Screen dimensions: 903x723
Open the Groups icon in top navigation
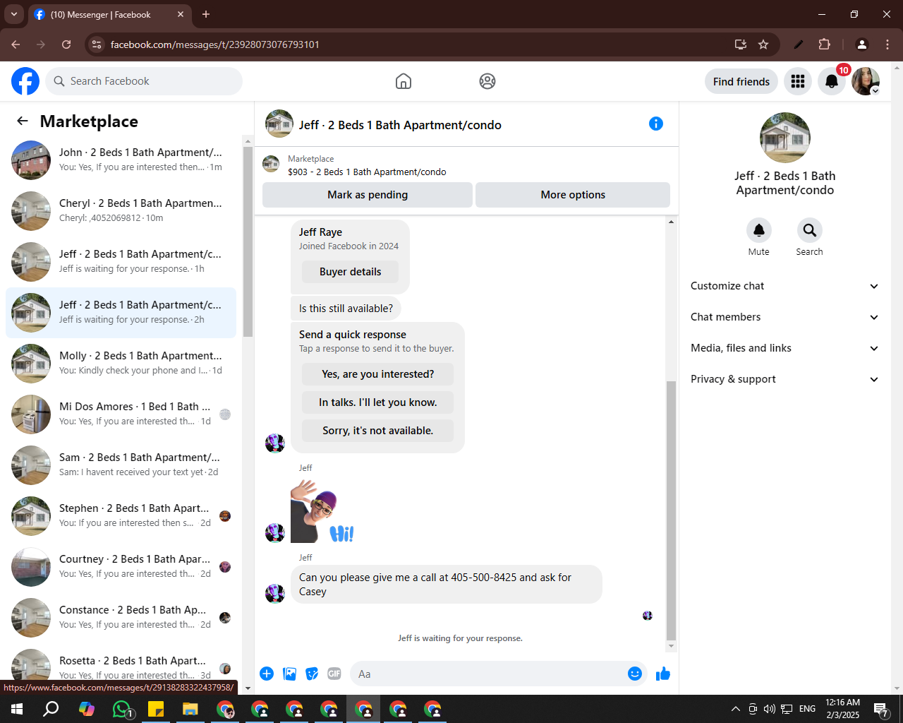tap(487, 81)
